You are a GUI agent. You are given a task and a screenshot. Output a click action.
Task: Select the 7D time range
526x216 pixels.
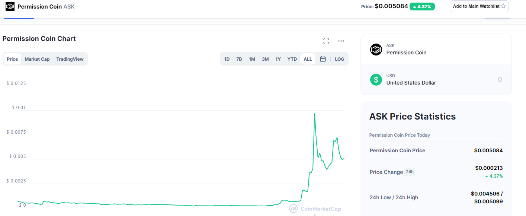[239, 59]
